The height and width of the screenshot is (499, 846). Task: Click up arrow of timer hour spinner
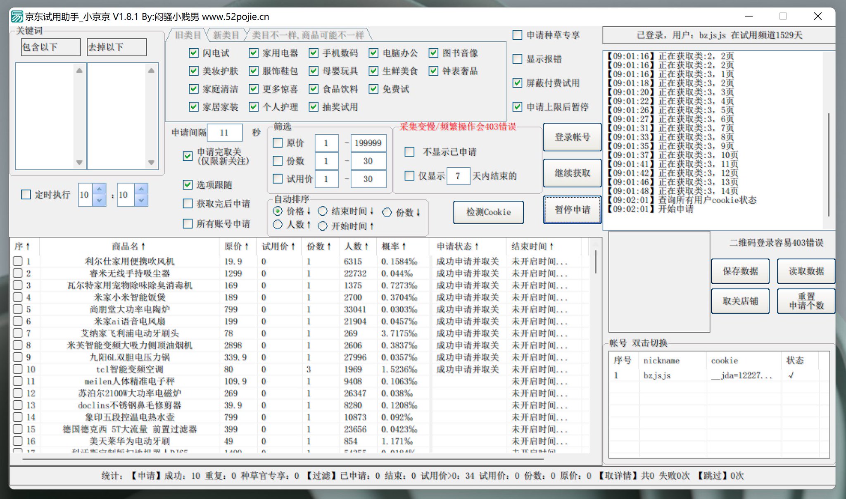(99, 190)
